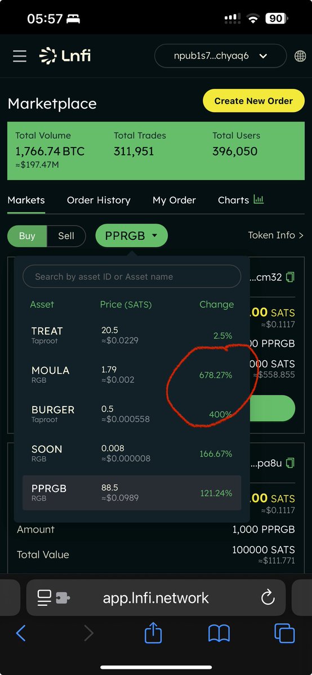Select the Buy toggle option

pos(27,236)
